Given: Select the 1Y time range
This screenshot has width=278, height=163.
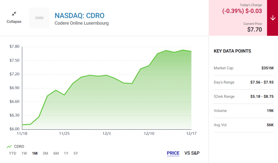Looking at the screenshot, I should pos(66,153).
